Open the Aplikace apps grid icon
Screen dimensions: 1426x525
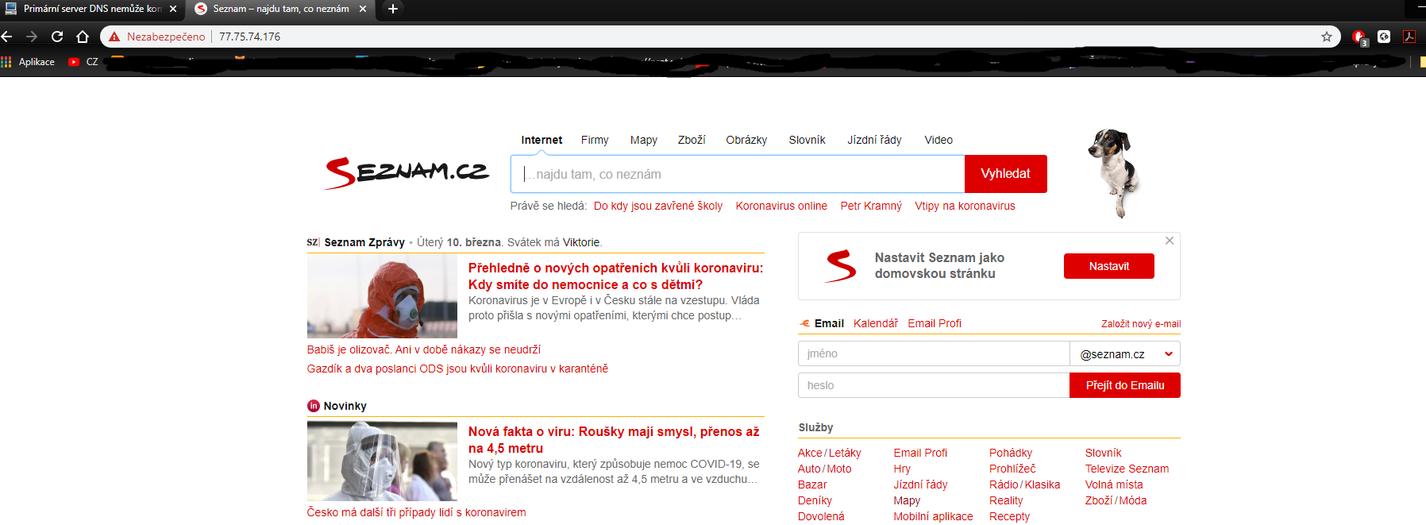click(6, 62)
